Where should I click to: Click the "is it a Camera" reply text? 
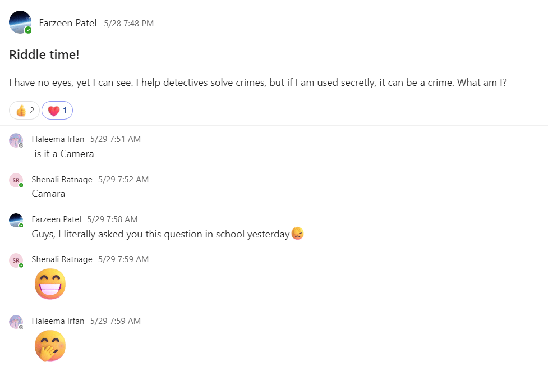(64, 154)
